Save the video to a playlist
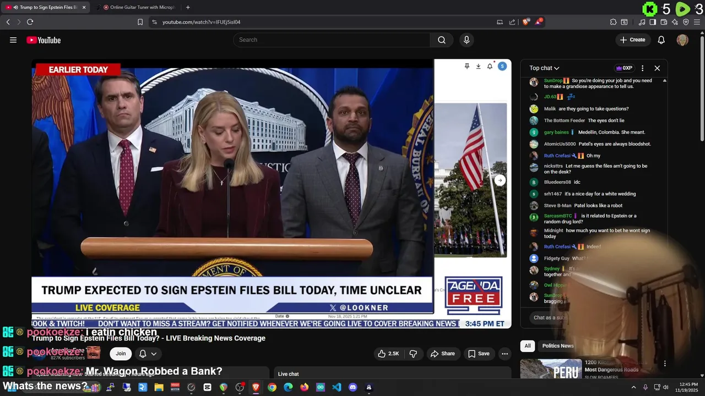Image resolution: width=705 pixels, height=396 pixels. click(x=479, y=354)
